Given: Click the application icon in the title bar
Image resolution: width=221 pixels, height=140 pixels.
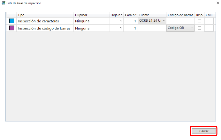Looking at the screenshot, I should (x=4, y=3).
